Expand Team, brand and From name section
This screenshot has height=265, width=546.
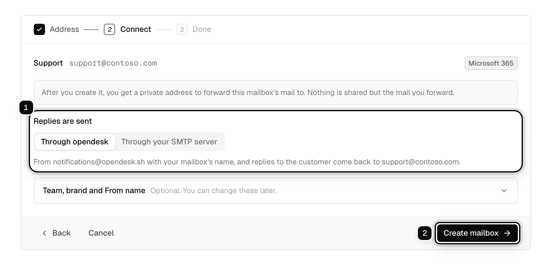(x=276, y=191)
